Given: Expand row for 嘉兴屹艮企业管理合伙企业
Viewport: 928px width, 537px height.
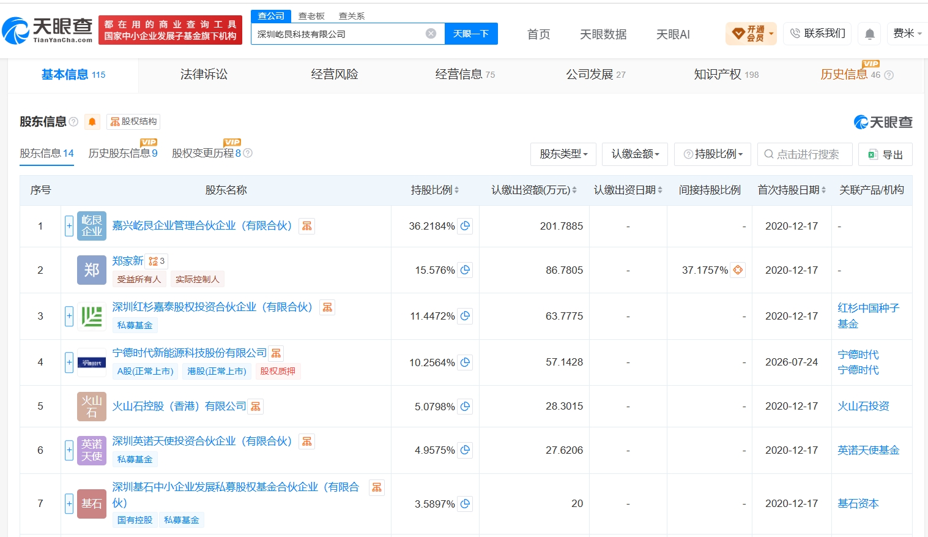Looking at the screenshot, I should tap(69, 226).
